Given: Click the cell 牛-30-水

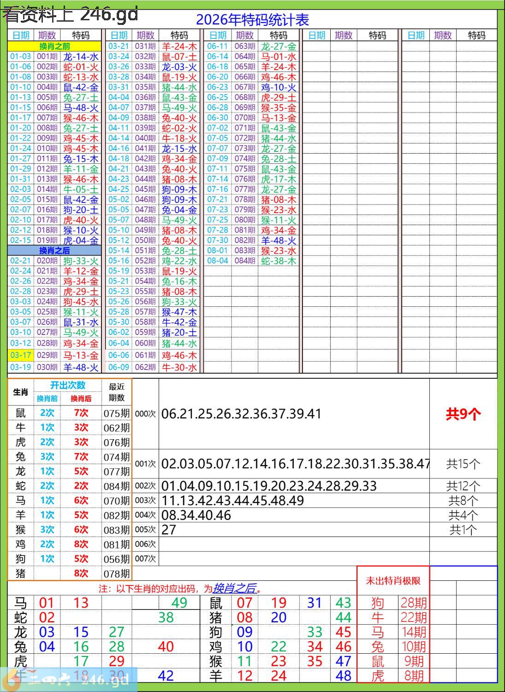Looking at the screenshot, I should tap(179, 367).
